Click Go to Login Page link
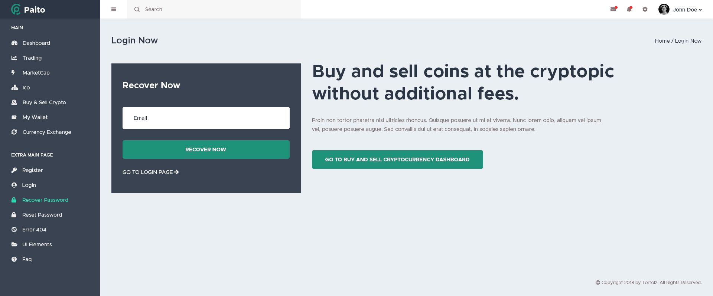Image resolution: width=713 pixels, height=296 pixels. click(x=150, y=172)
